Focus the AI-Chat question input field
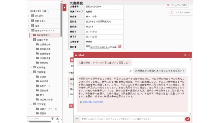This screenshot has width=219, height=123. pyautogui.click(x=132, y=119)
